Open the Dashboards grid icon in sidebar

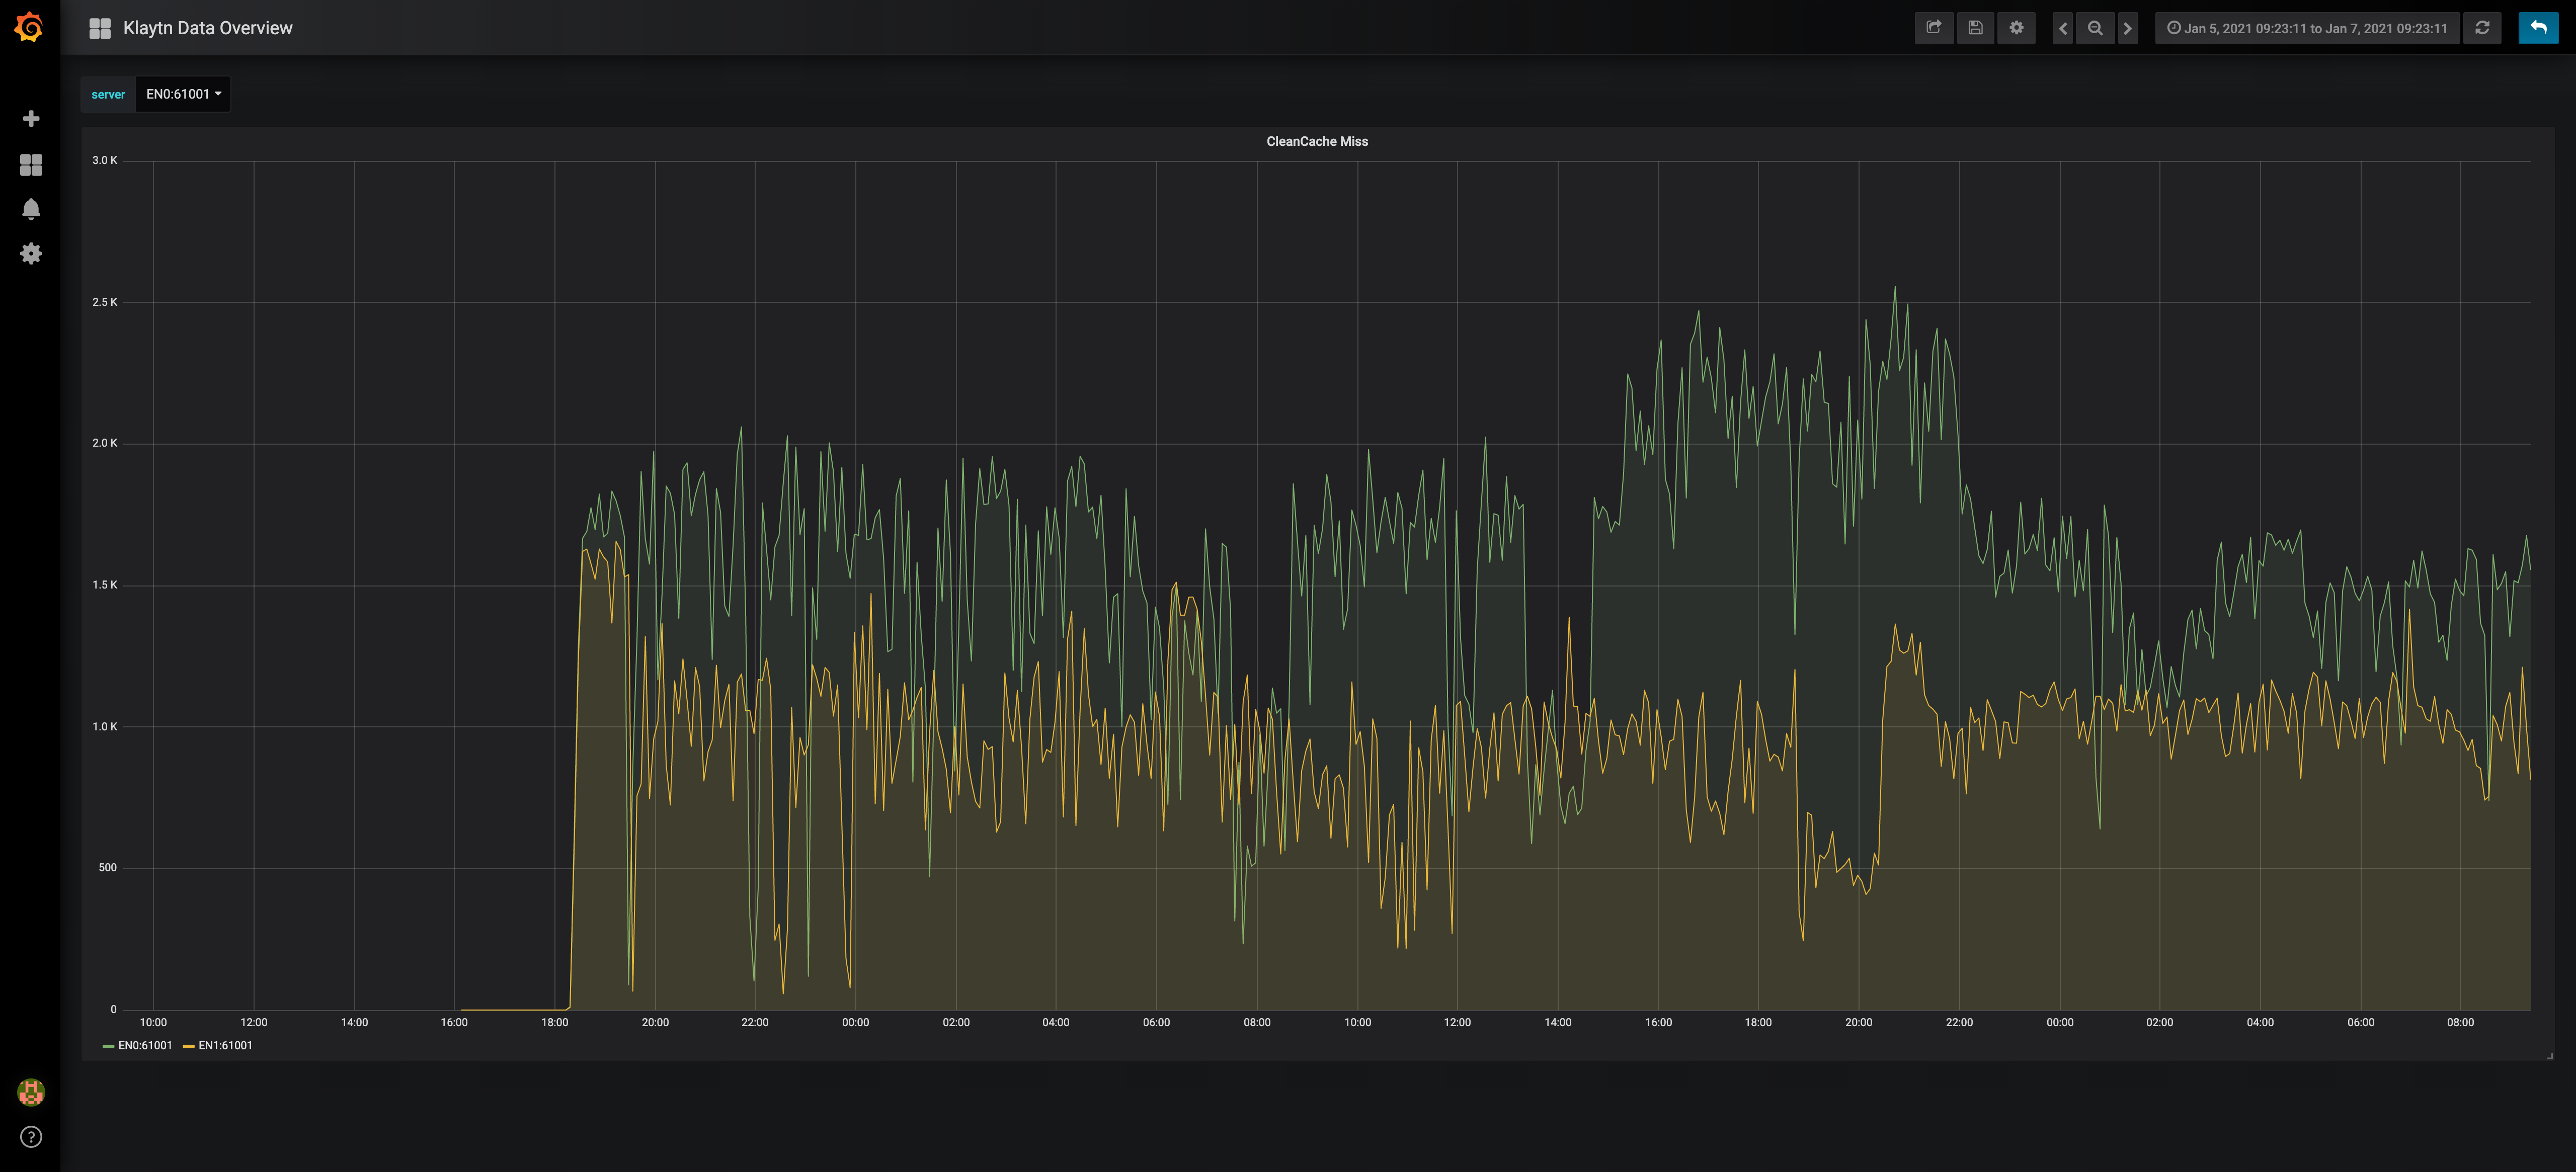[31, 165]
